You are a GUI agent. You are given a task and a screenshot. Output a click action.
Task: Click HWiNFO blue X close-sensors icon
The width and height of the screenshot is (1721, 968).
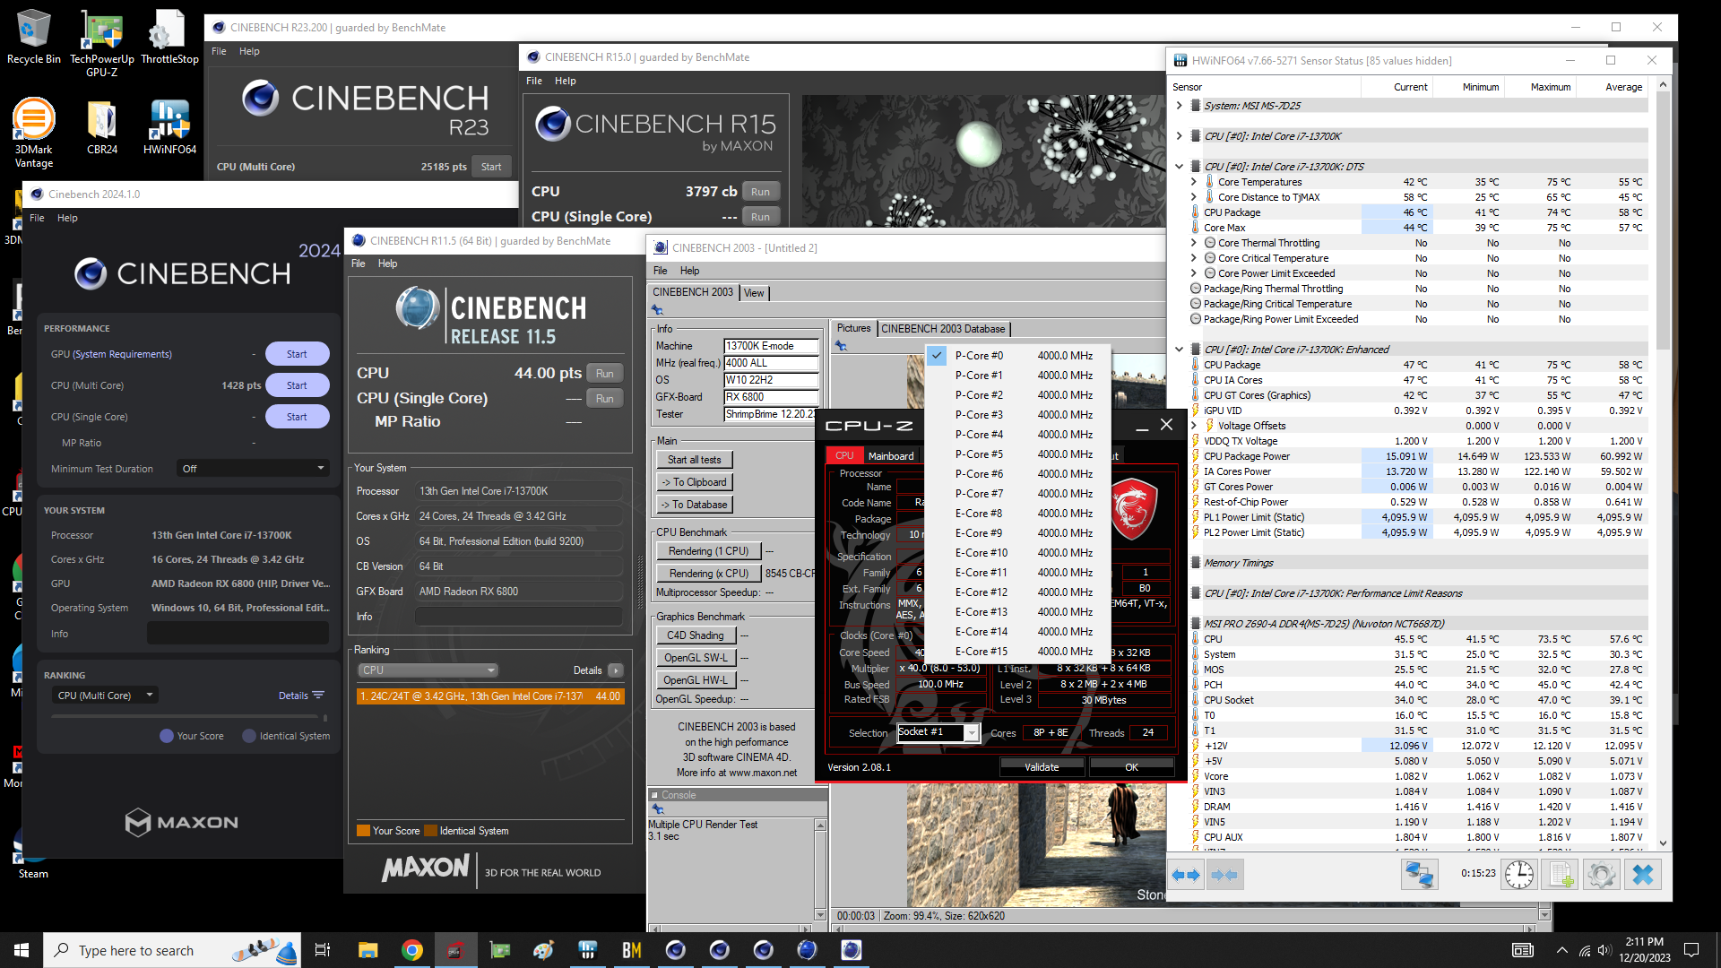coord(1643,875)
